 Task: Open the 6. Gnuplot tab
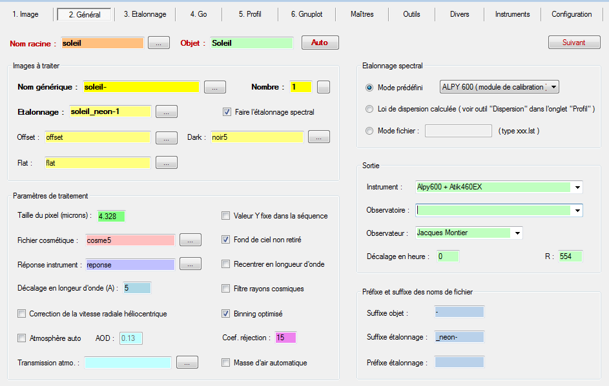click(x=306, y=14)
